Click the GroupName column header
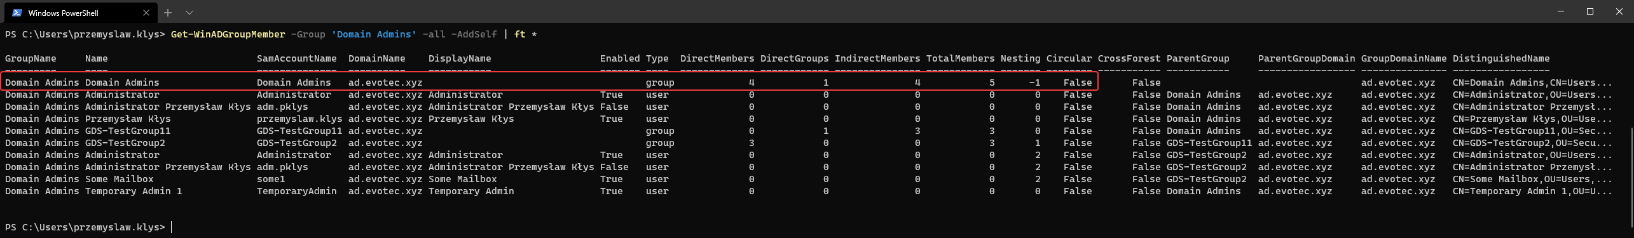 [x=31, y=58]
